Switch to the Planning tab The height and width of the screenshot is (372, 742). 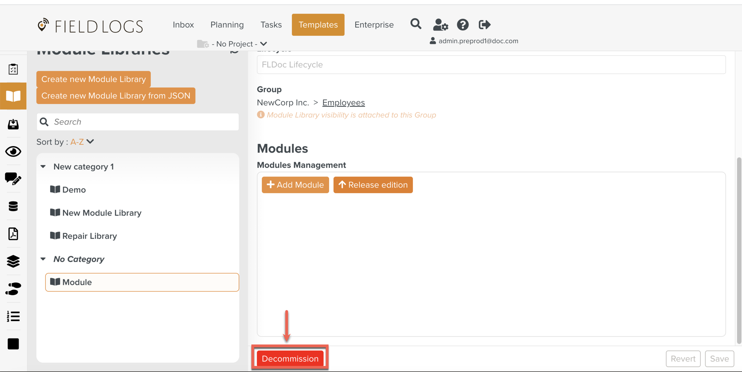click(x=227, y=25)
